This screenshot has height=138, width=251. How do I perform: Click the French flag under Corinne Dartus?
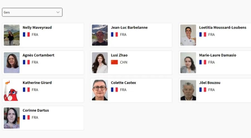26,117
